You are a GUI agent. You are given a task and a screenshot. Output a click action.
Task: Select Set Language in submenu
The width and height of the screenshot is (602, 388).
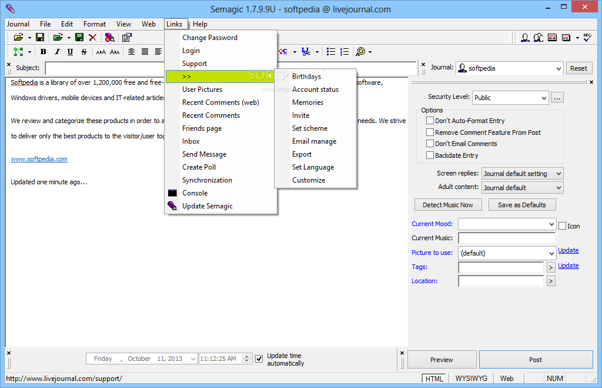tap(313, 167)
